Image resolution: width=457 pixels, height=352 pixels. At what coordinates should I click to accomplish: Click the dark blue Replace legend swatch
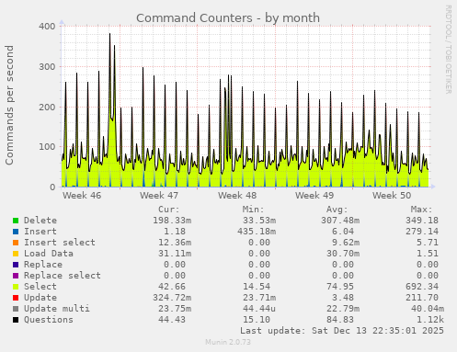16,265
